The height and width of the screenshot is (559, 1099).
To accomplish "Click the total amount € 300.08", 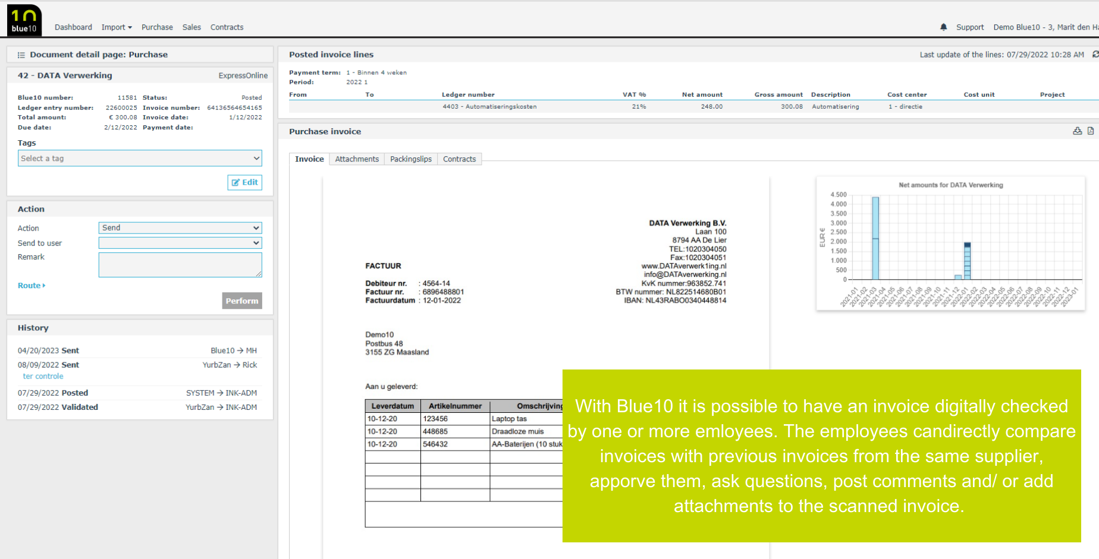I will click(x=123, y=118).
